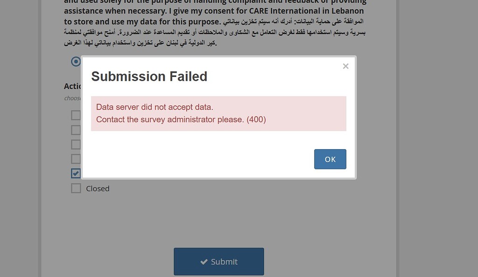Check the first action checkbox in the list
Image resolution: width=478 pixels, height=277 pixels.
click(x=76, y=115)
